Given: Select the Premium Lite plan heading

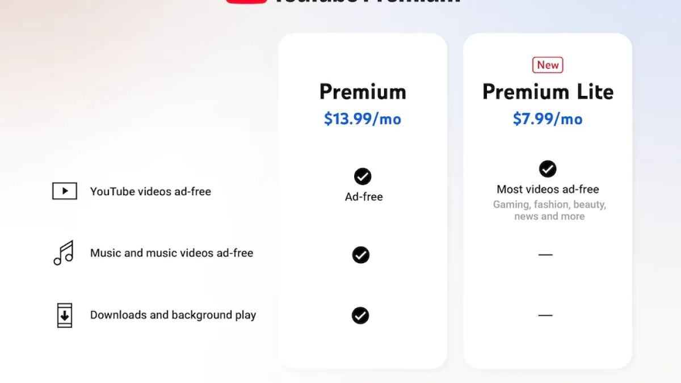Looking at the screenshot, I should [x=548, y=92].
